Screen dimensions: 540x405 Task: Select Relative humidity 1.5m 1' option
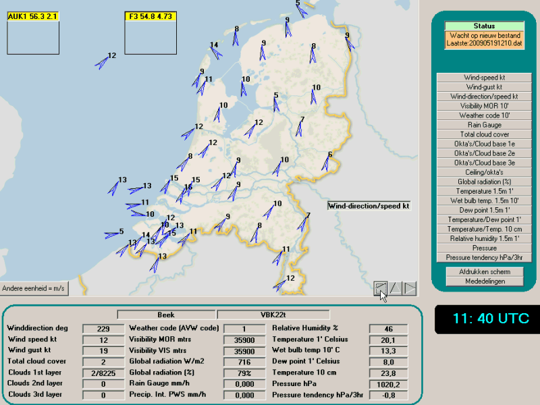484,238
